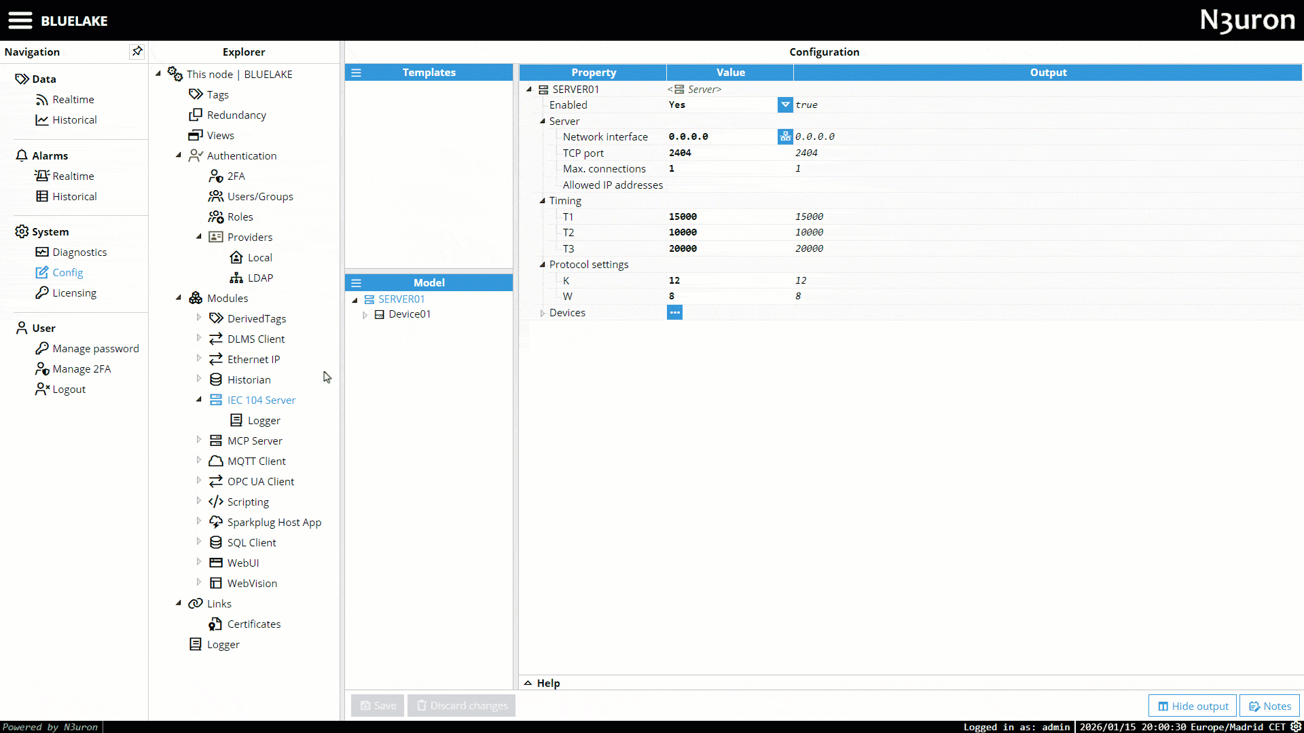Click the Devices ellipsis button
The image size is (1304, 733).
point(674,313)
